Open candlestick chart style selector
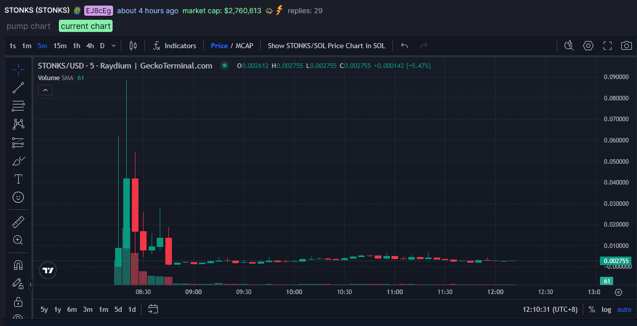Image resolution: width=637 pixels, height=326 pixels. (x=133, y=46)
